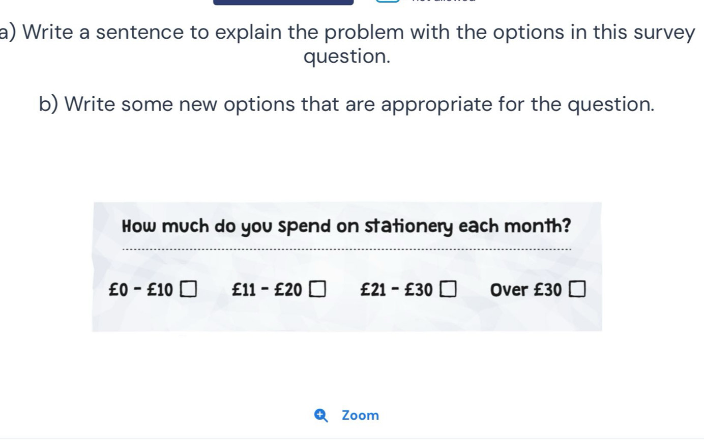This screenshot has height=445, width=704.
Task: Tick the £21 - £30 checkbox
Action: (x=448, y=289)
